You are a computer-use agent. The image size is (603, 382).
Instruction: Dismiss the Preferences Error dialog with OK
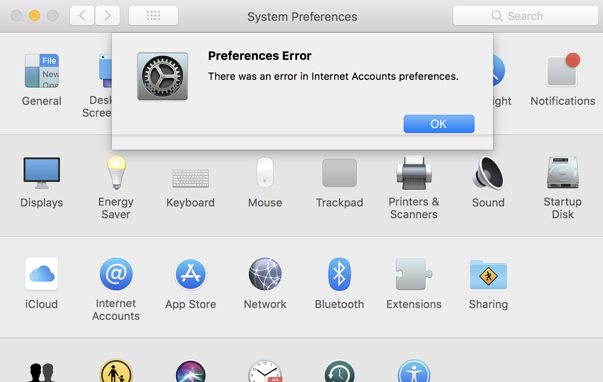tap(439, 124)
